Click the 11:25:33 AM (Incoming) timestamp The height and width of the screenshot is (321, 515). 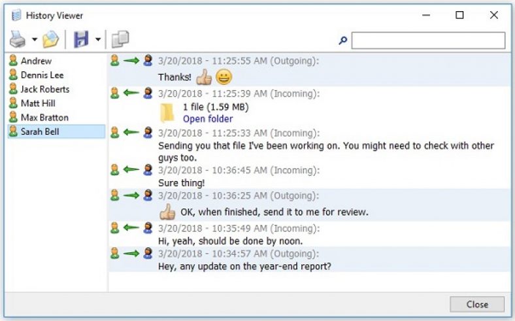[239, 133]
